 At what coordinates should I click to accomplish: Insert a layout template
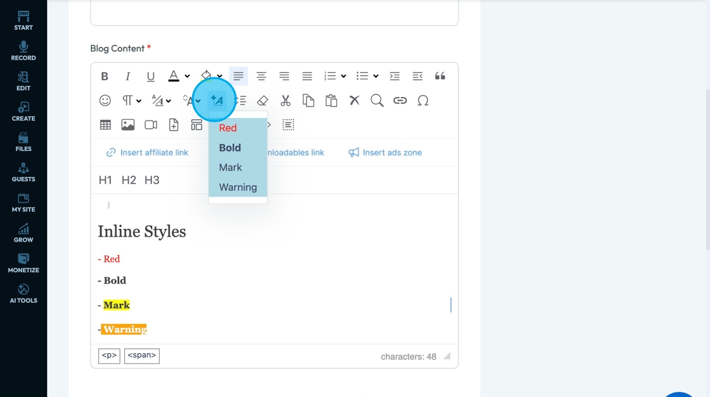point(197,125)
